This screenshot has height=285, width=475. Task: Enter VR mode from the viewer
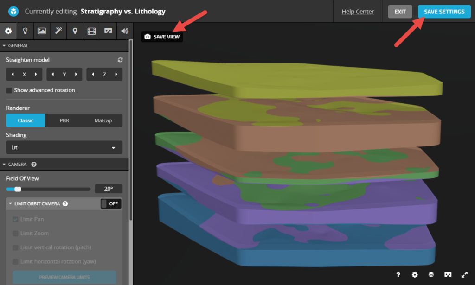[448, 274]
